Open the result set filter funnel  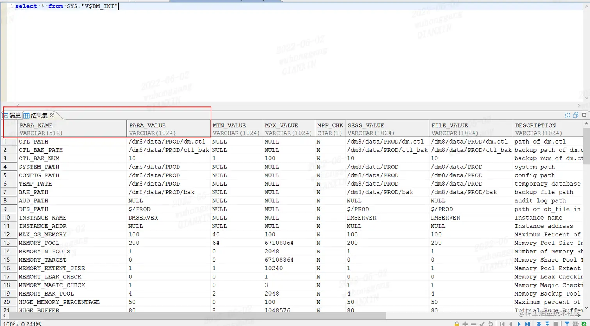[x=567, y=324]
